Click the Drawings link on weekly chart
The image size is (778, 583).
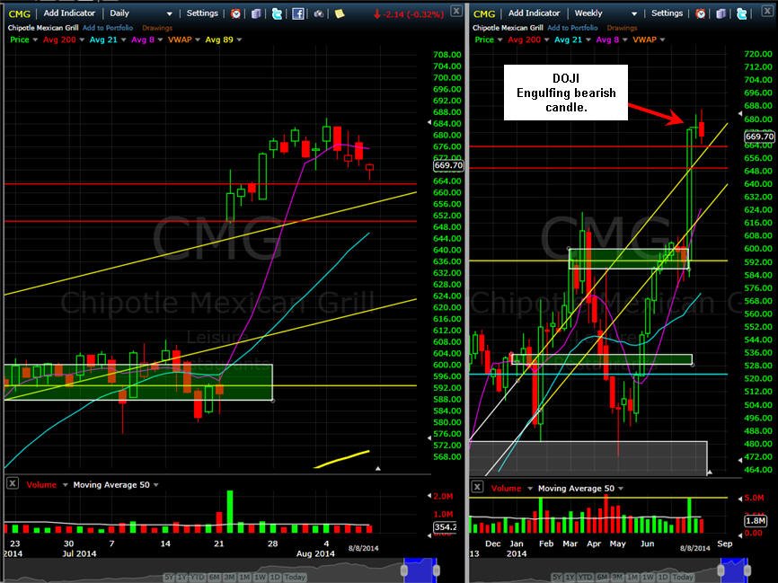622,28
